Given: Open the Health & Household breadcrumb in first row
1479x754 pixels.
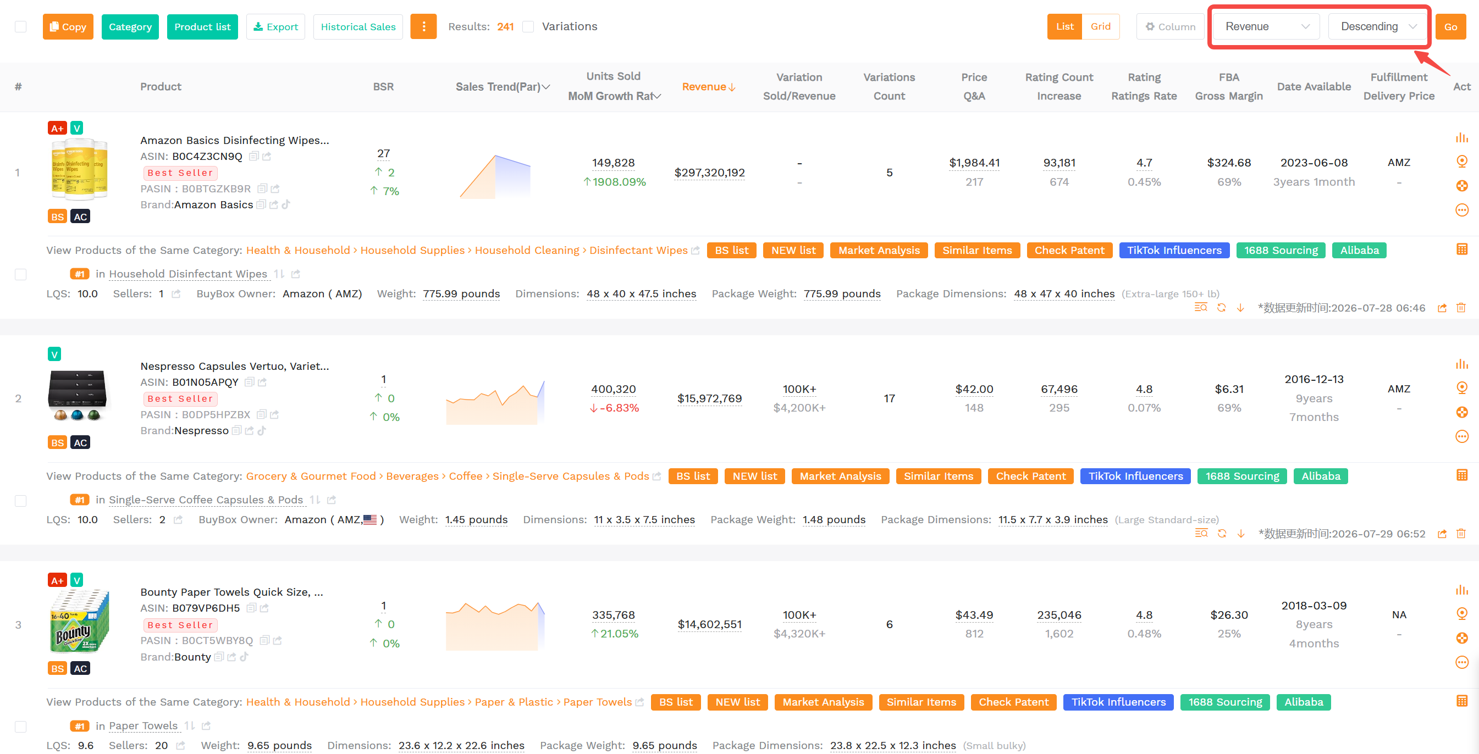Looking at the screenshot, I should [x=297, y=250].
